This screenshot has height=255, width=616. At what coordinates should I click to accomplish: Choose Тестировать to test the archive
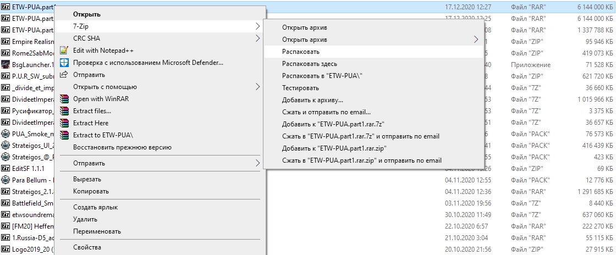point(300,88)
